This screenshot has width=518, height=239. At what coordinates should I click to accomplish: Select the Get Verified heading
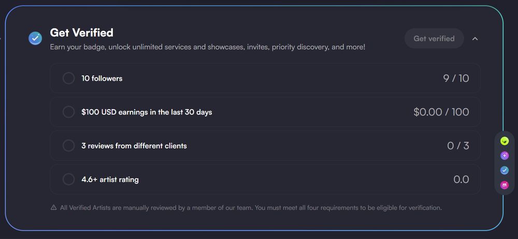(x=82, y=33)
